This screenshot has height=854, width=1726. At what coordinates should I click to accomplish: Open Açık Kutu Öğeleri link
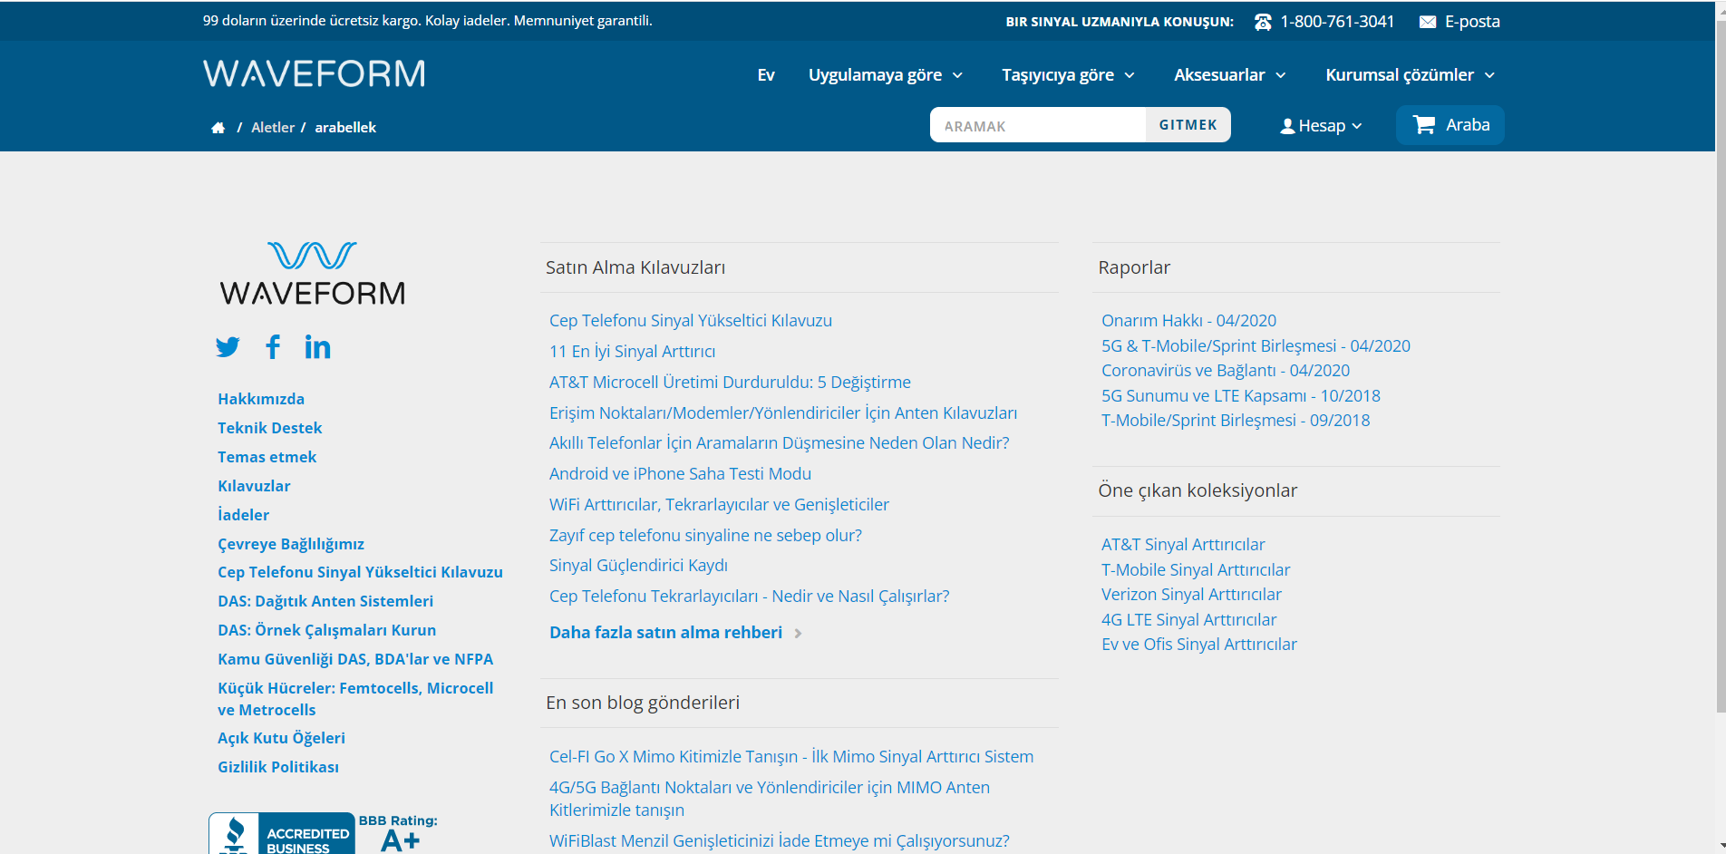(x=281, y=738)
